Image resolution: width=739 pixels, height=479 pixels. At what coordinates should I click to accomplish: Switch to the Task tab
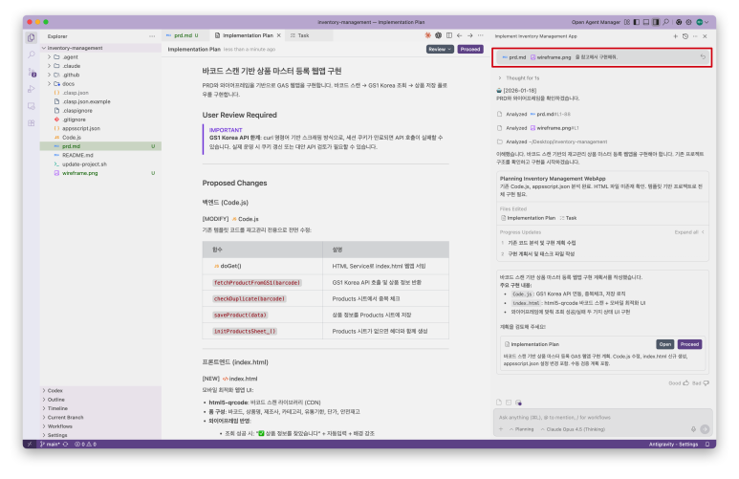click(302, 35)
